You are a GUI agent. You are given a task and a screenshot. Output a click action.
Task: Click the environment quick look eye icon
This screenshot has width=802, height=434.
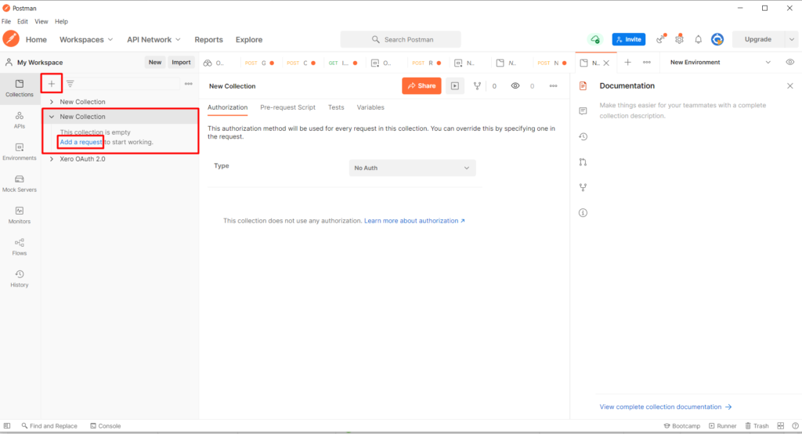[x=789, y=63]
